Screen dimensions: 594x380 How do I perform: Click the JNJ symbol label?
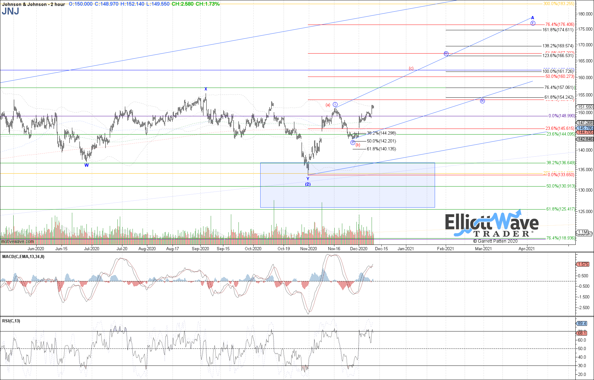pos(10,12)
